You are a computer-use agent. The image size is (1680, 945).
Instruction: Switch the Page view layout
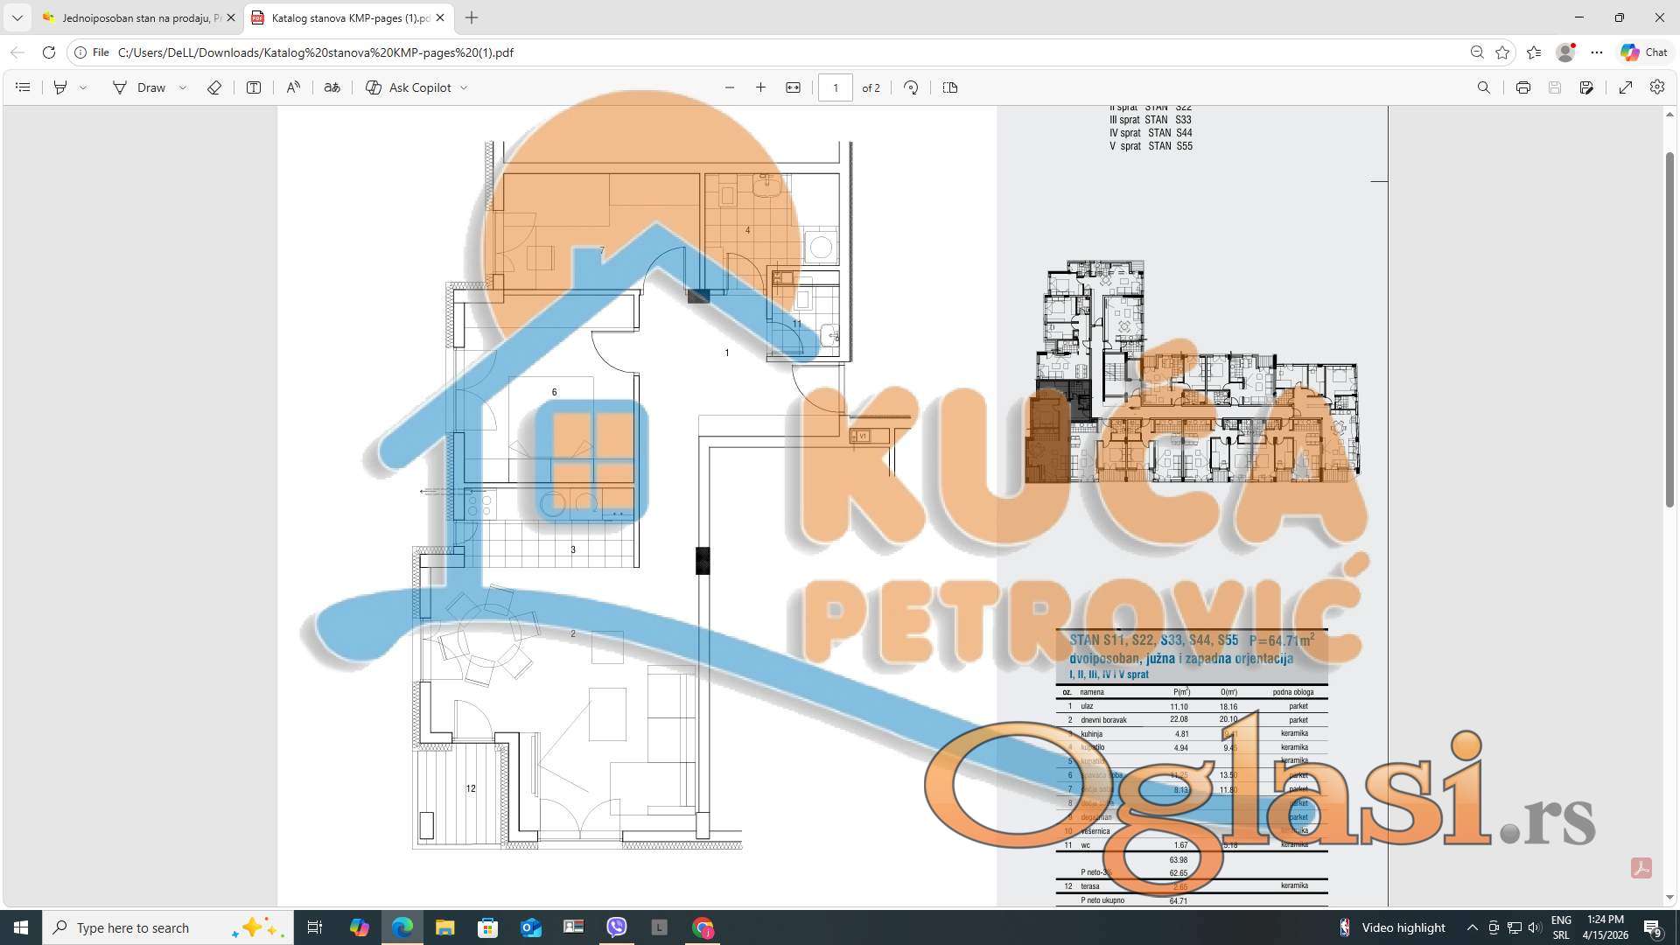[x=949, y=87]
